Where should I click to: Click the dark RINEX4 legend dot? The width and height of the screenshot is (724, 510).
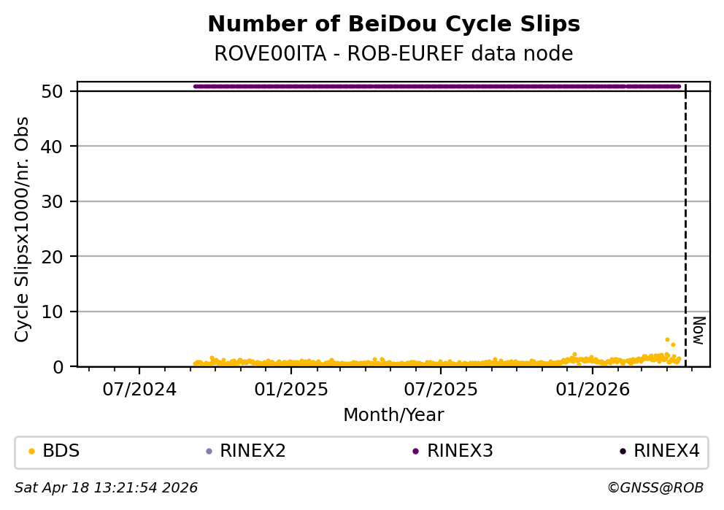(623, 452)
